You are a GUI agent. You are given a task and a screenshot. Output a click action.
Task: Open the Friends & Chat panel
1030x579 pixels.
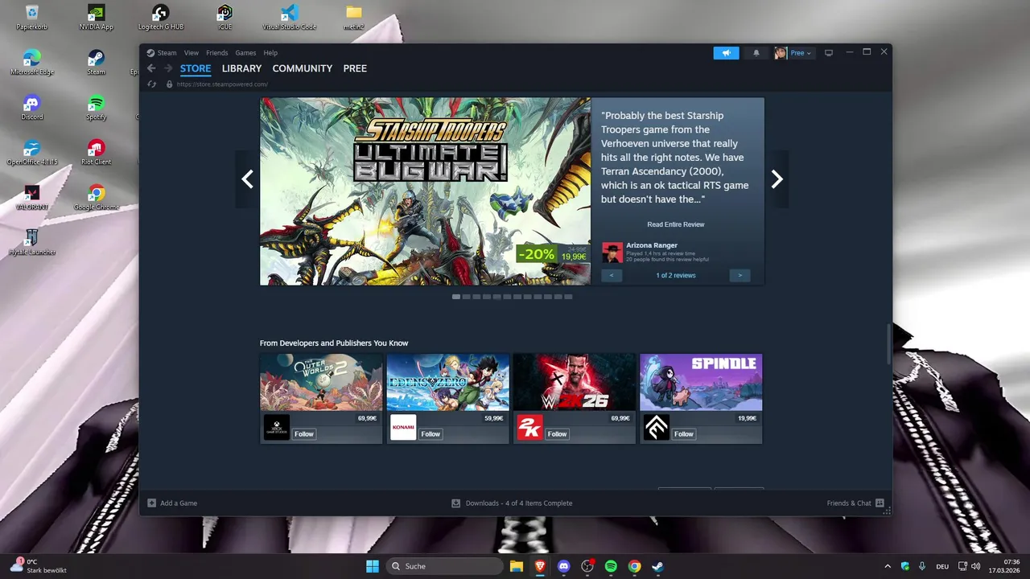coord(855,503)
